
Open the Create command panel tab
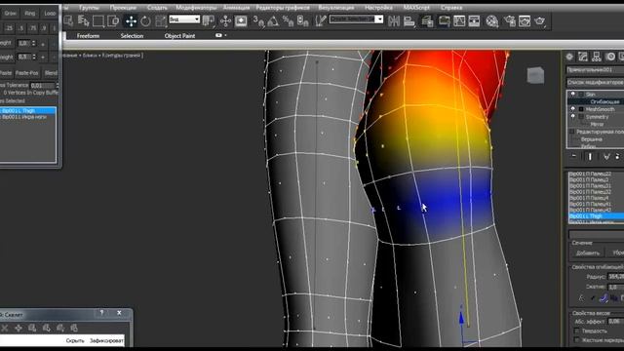coord(569,57)
